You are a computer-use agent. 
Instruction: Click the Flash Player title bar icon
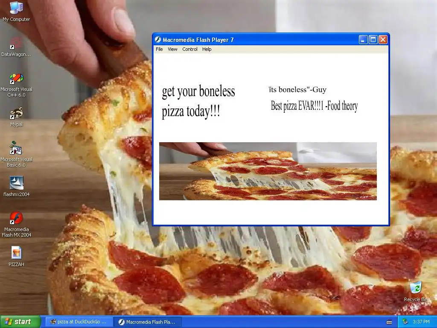coord(158,40)
